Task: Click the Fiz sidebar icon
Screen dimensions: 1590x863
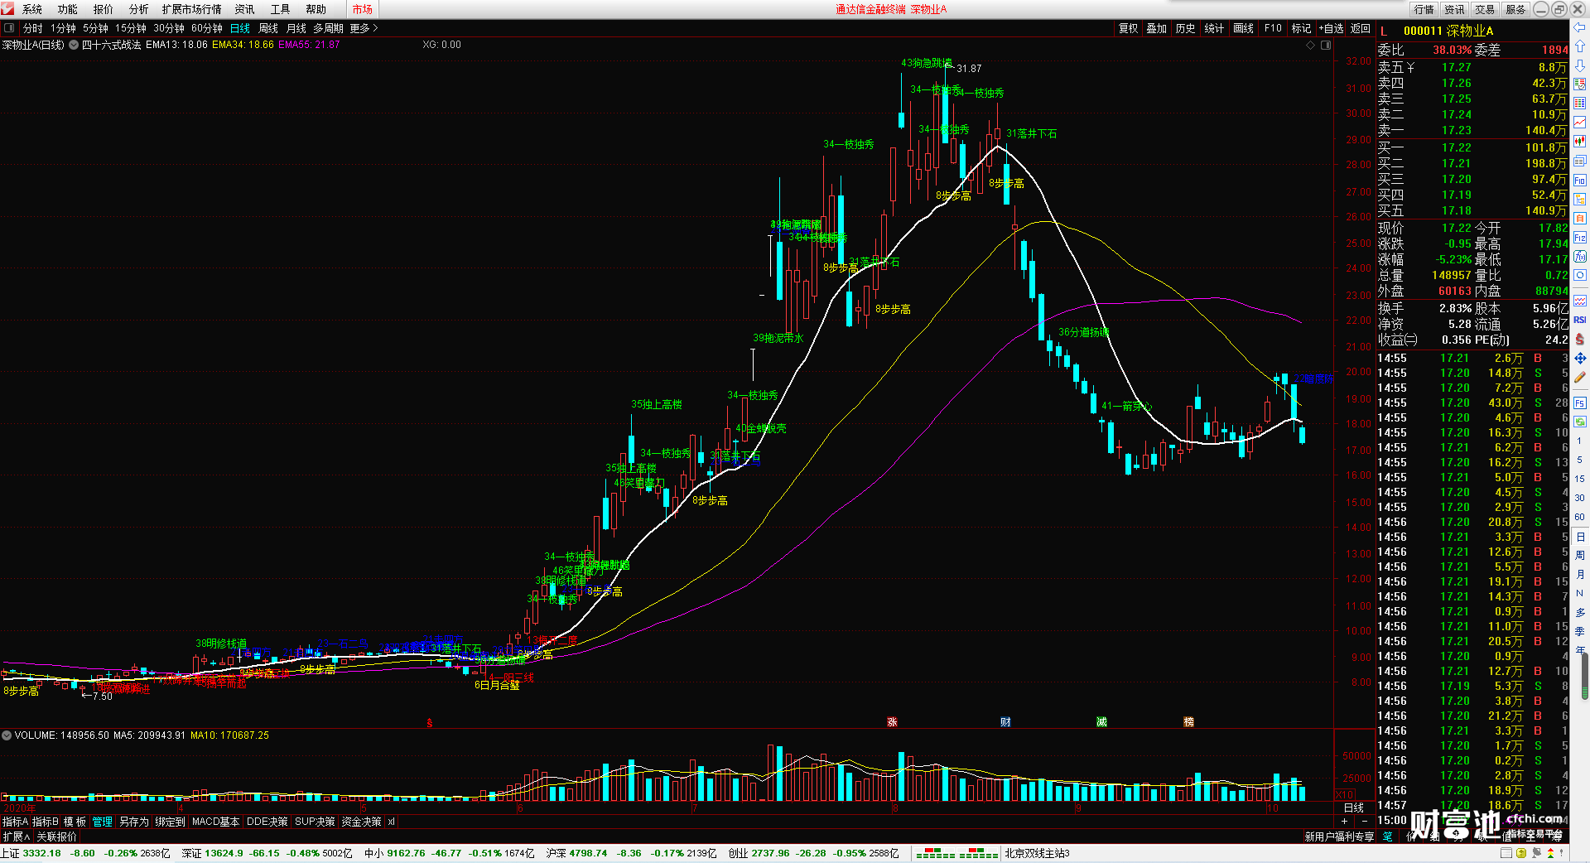Action: coord(1580,237)
